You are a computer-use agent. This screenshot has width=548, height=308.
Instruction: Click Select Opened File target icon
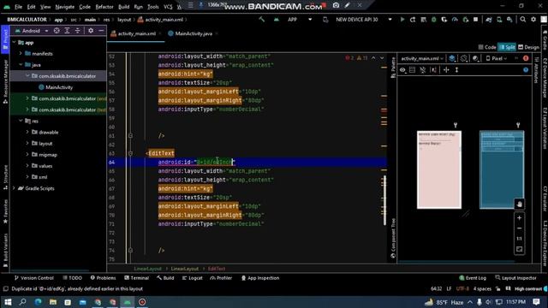point(57,31)
